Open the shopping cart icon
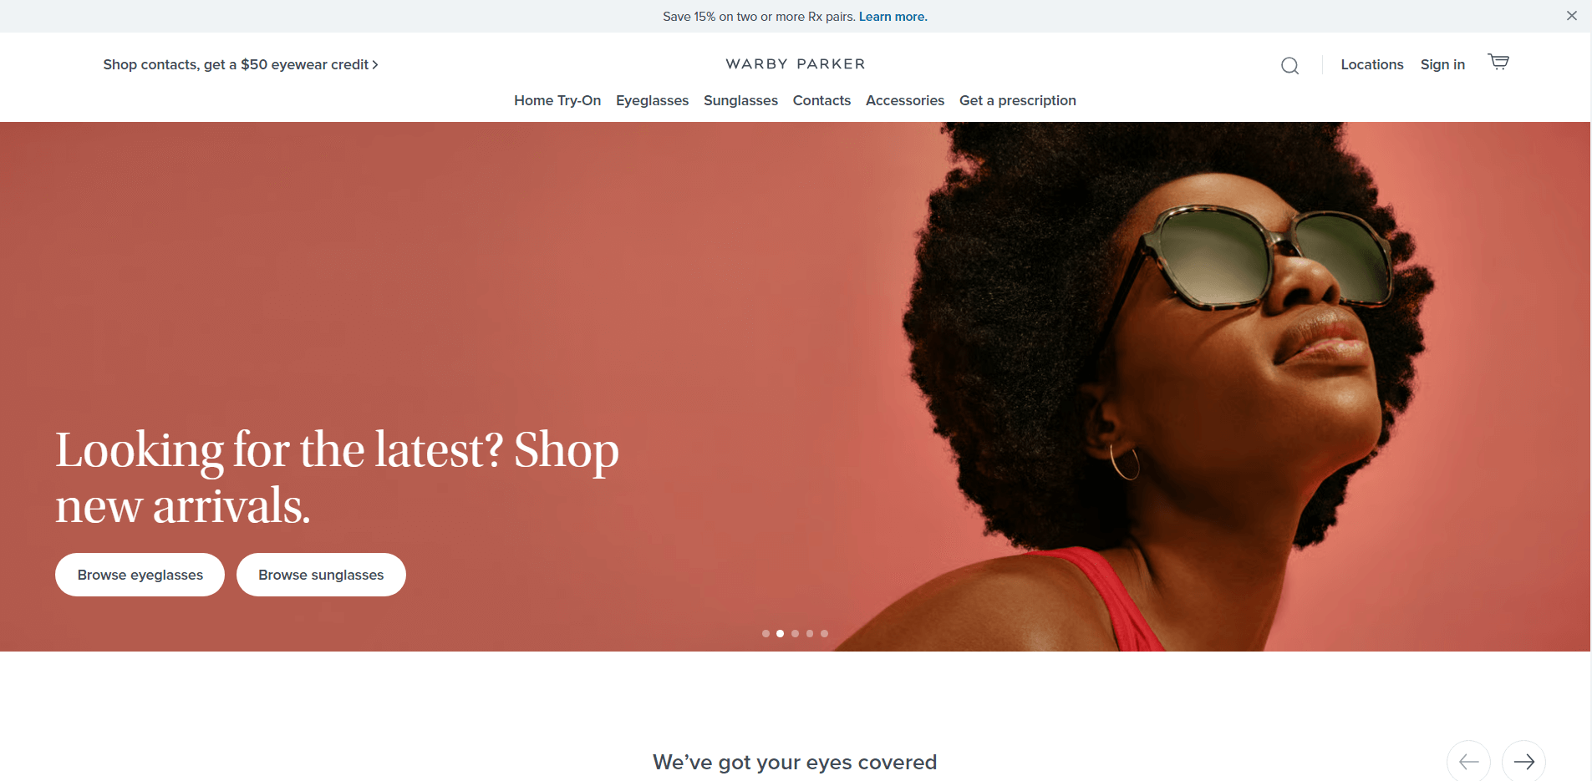 coord(1498,62)
